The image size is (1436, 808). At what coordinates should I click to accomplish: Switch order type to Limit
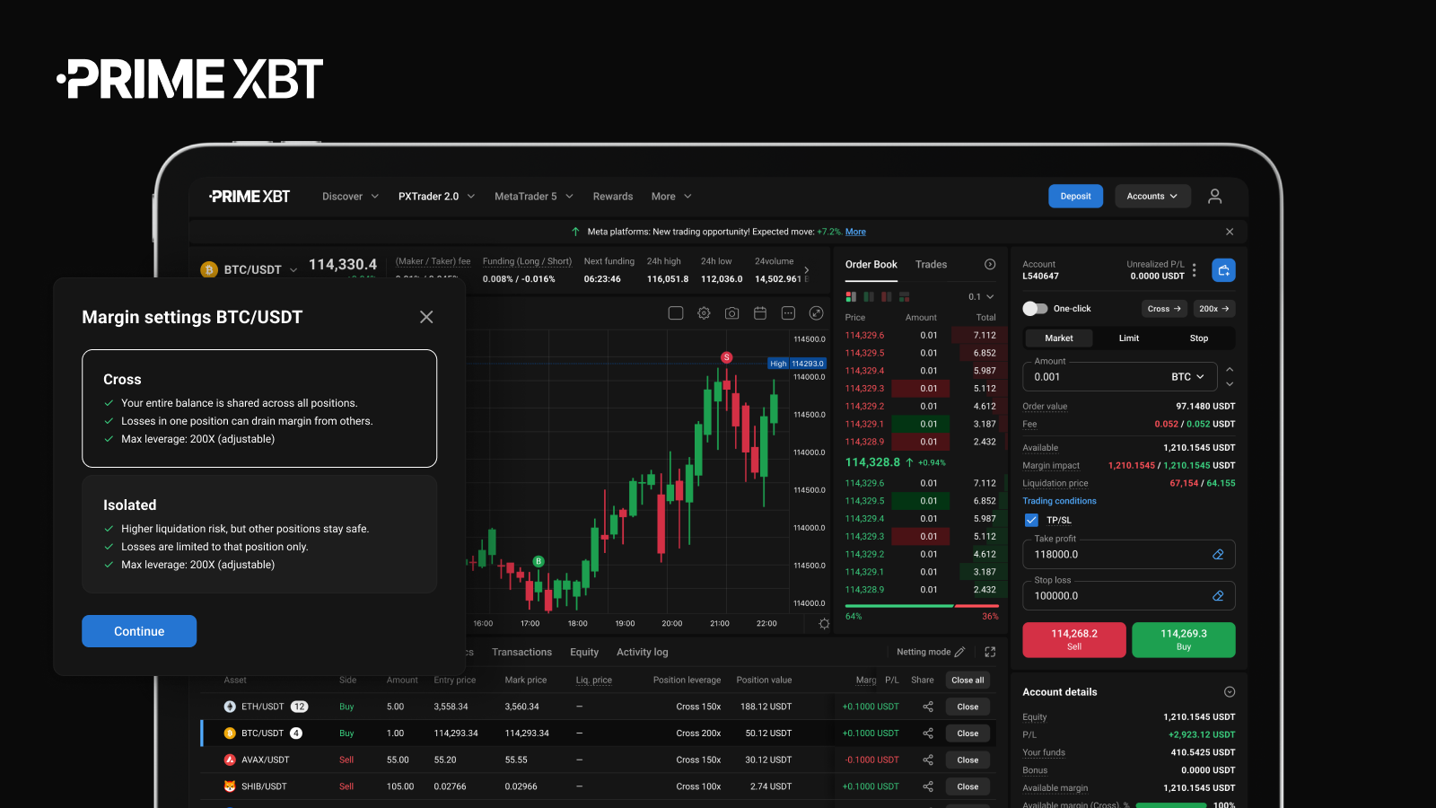[1129, 338]
